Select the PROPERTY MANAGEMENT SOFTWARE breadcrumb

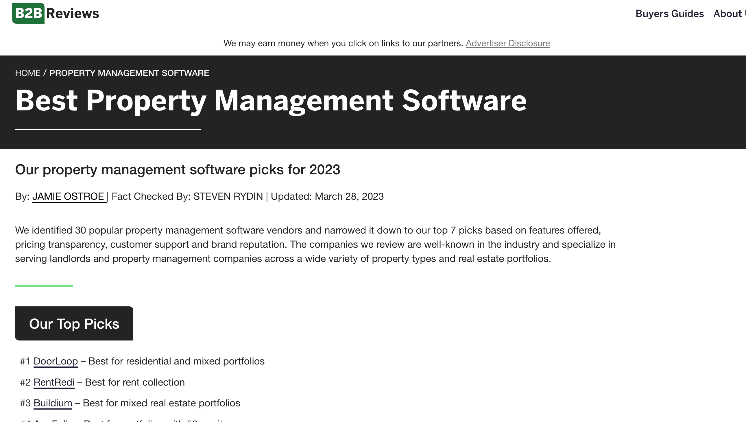coord(129,73)
